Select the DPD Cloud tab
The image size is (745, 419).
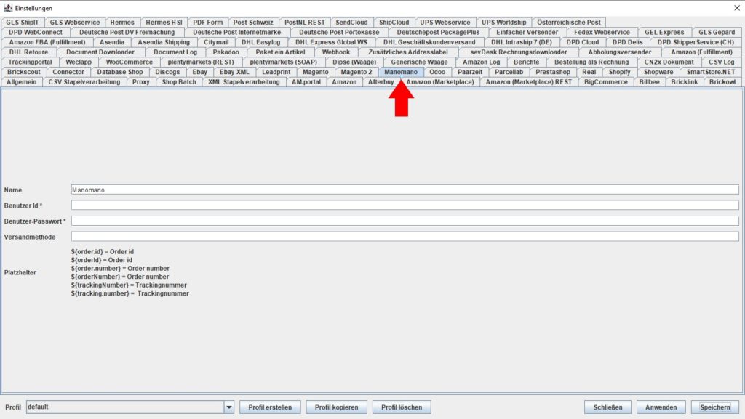coord(583,42)
